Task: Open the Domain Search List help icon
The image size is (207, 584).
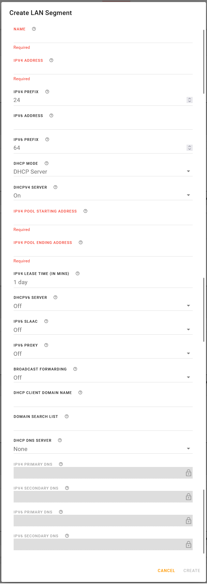Action: coord(66,417)
